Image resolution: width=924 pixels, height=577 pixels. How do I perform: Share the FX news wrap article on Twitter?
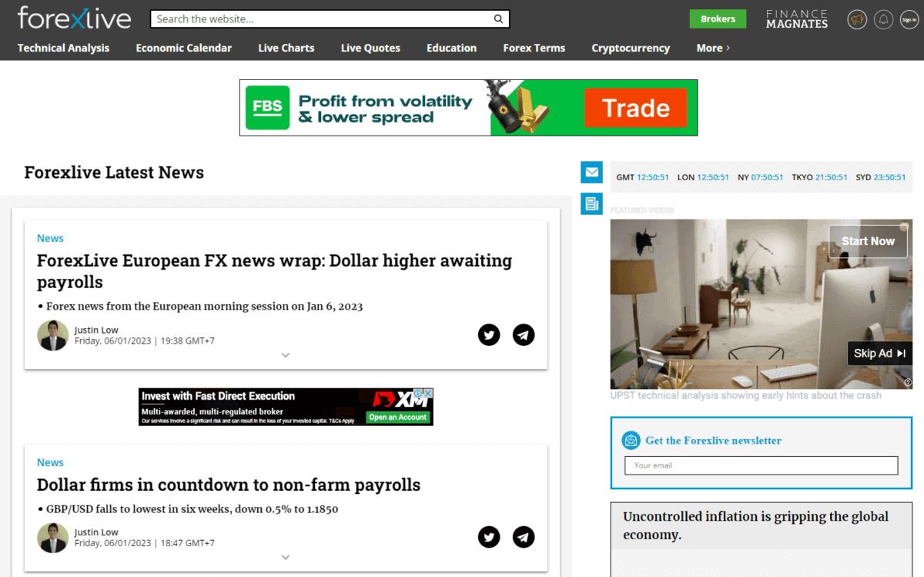[489, 334]
